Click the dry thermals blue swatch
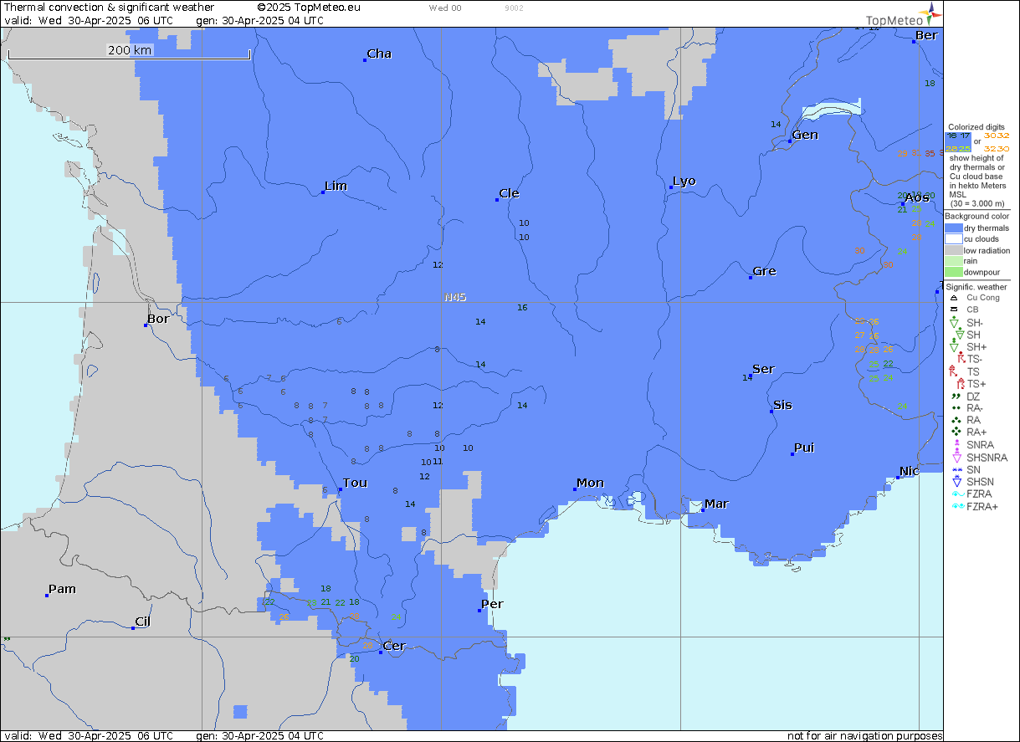The image size is (1020, 742). 954,228
